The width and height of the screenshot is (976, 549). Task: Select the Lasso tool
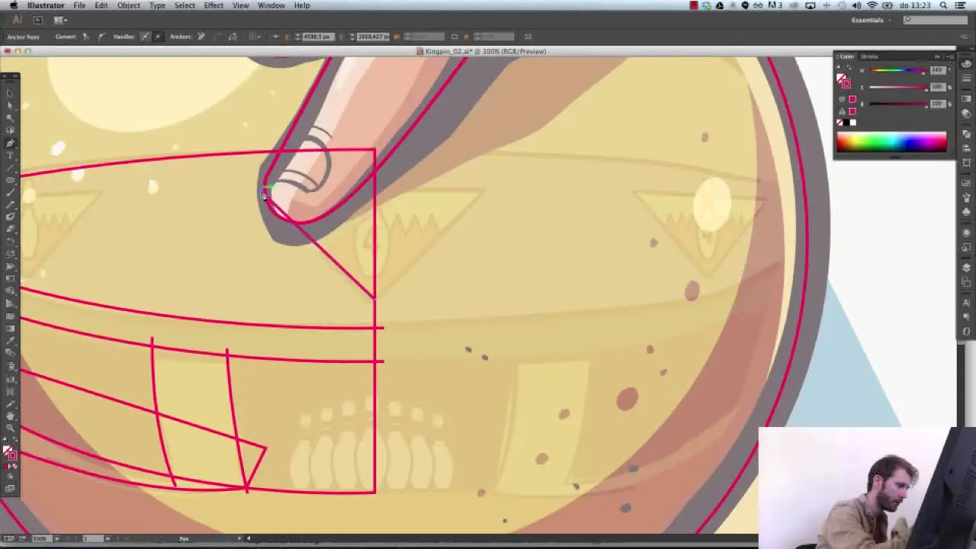tap(11, 130)
